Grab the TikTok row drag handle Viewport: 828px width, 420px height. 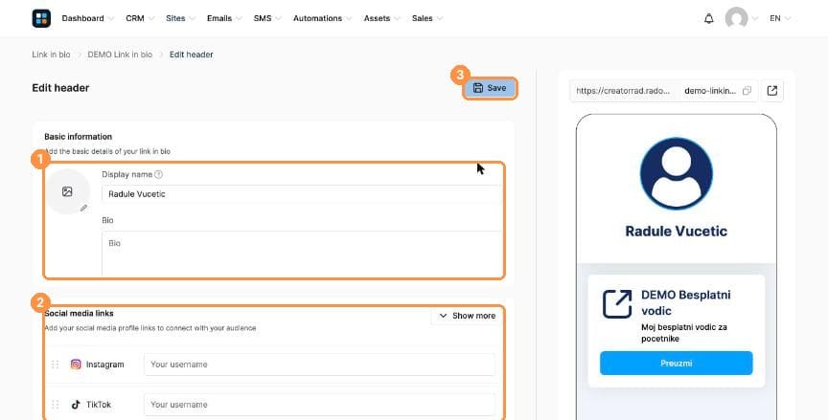(55, 404)
